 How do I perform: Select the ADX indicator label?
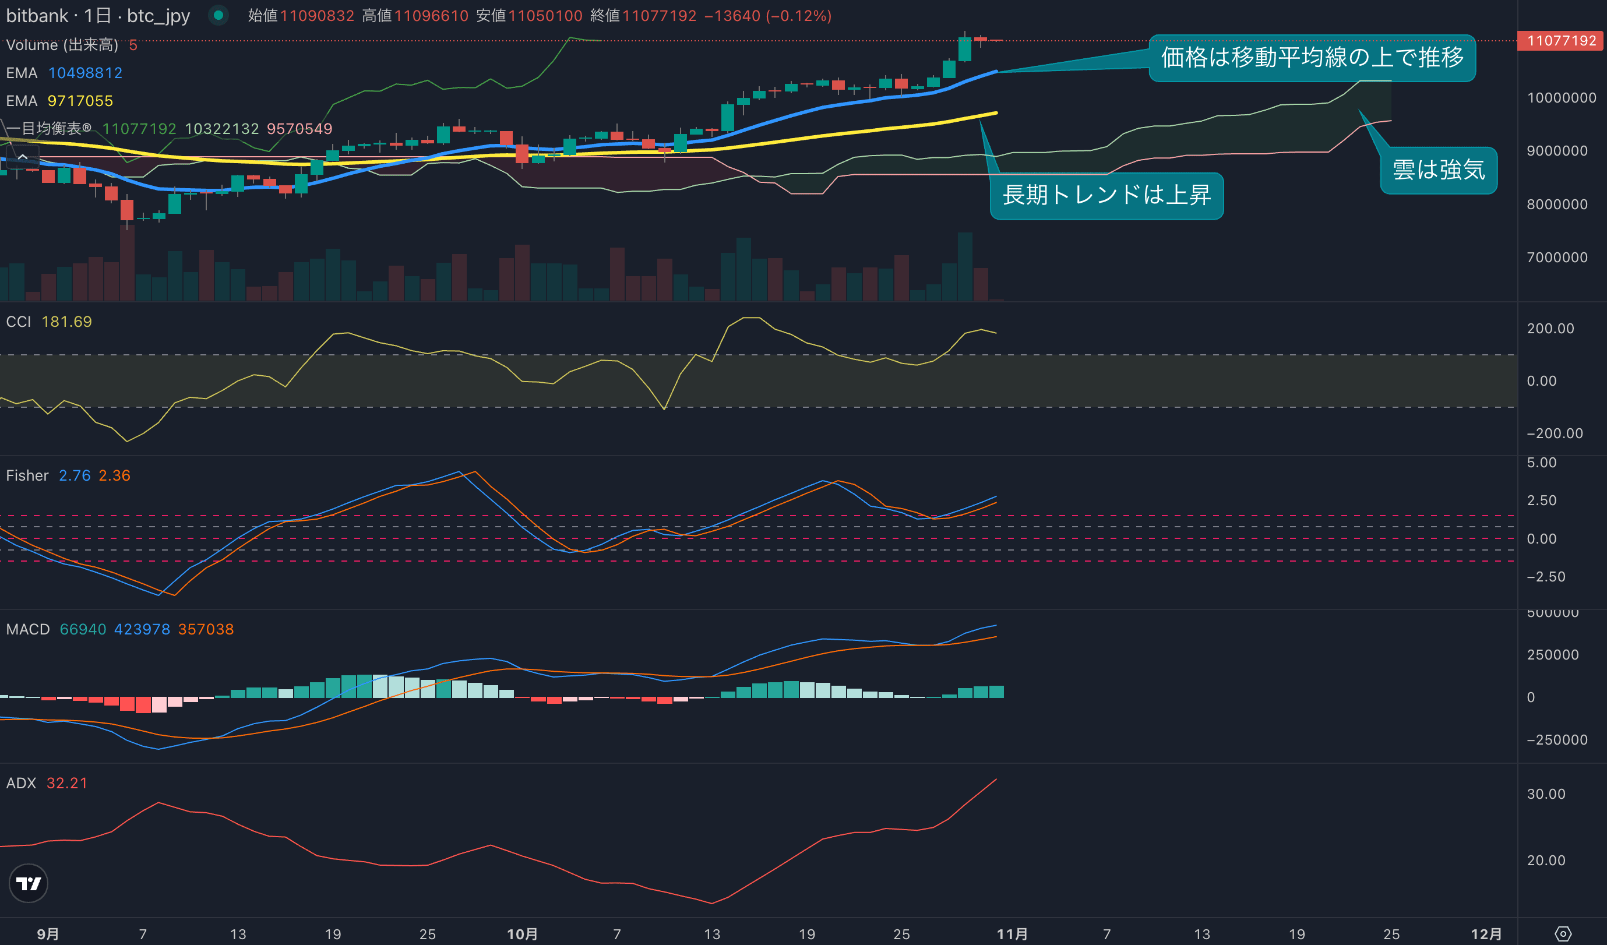click(21, 782)
